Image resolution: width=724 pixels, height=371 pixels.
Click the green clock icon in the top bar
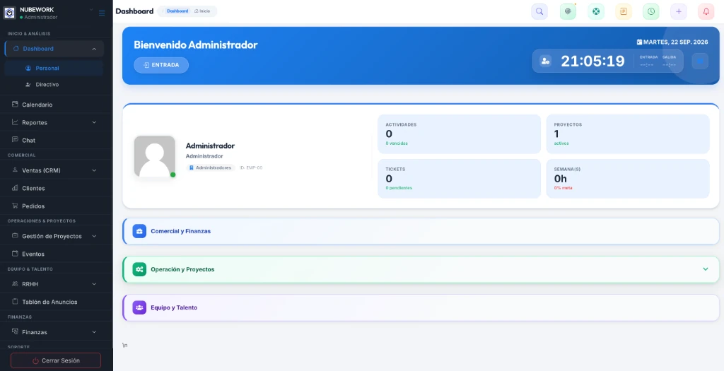point(651,11)
